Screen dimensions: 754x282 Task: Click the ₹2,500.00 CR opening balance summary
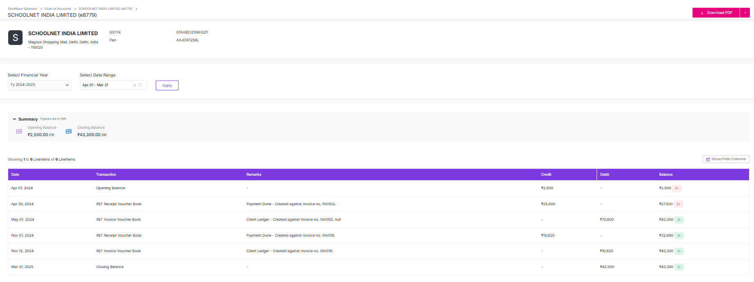click(x=41, y=134)
